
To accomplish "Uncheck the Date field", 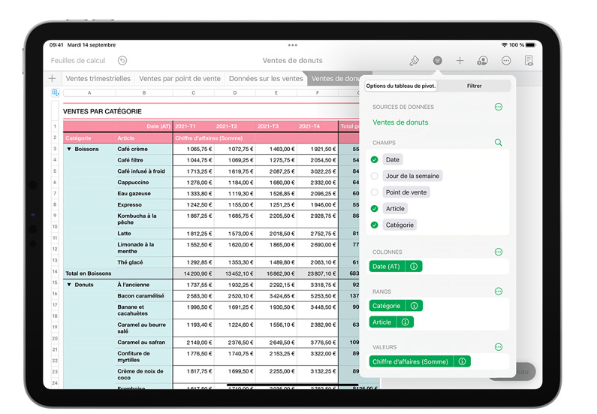I will (x=375, y=159).
